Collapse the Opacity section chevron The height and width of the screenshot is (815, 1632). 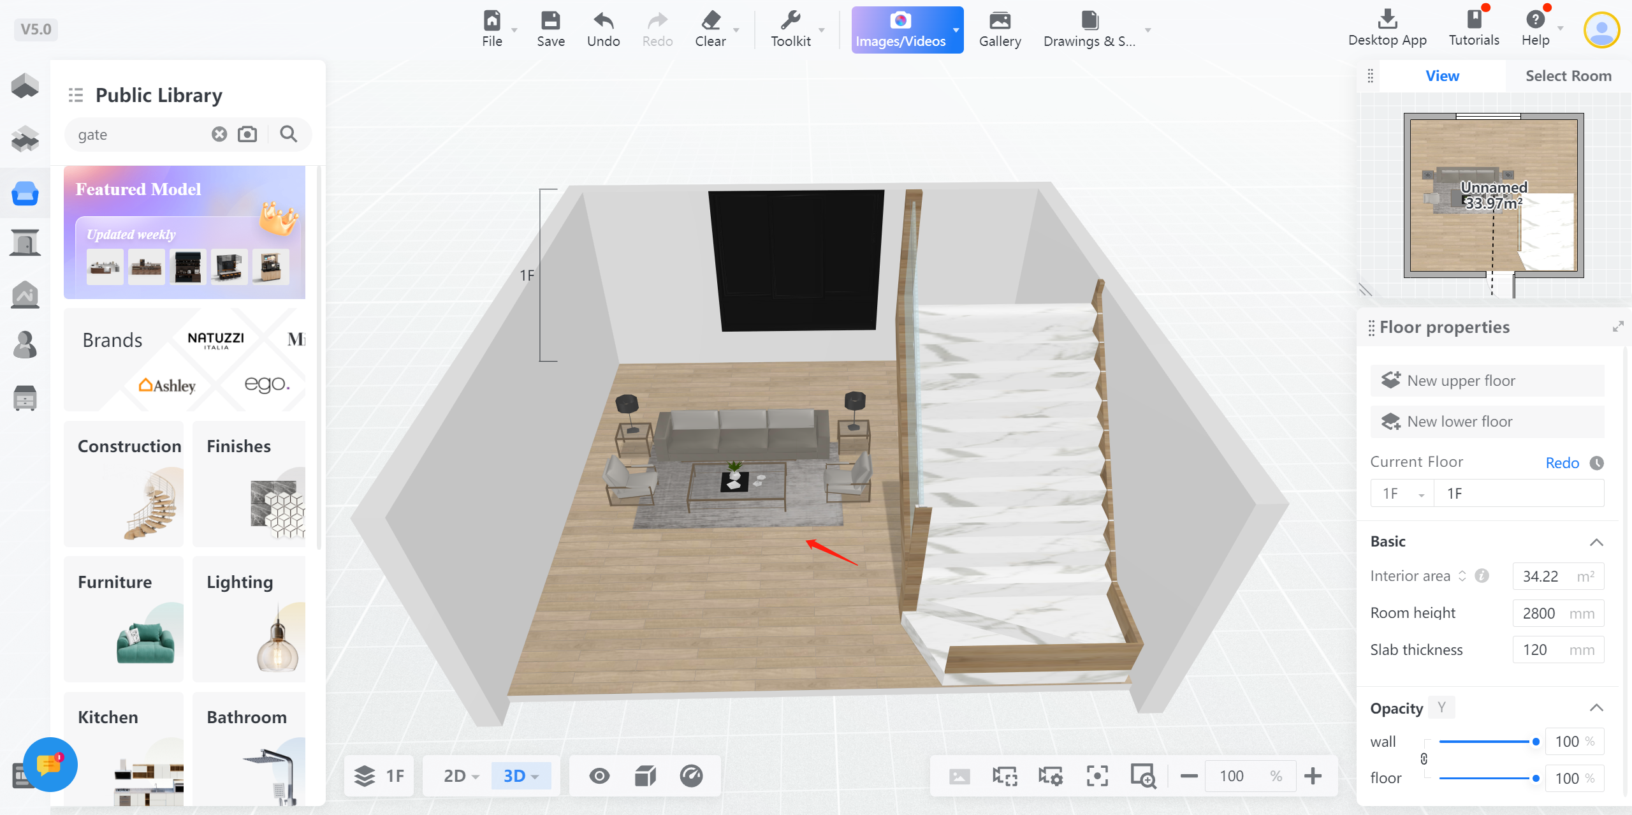[x=1596, y=708]
